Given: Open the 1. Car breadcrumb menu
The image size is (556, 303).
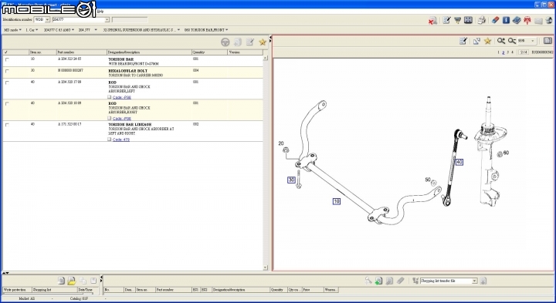Looking at the screenshot, I should click(32, 30).
